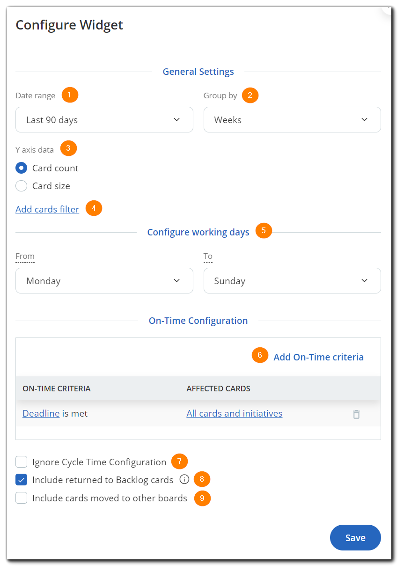Select the Card count radio button
The height and width of the screenshot is (572, 404).
coord(21,168)
